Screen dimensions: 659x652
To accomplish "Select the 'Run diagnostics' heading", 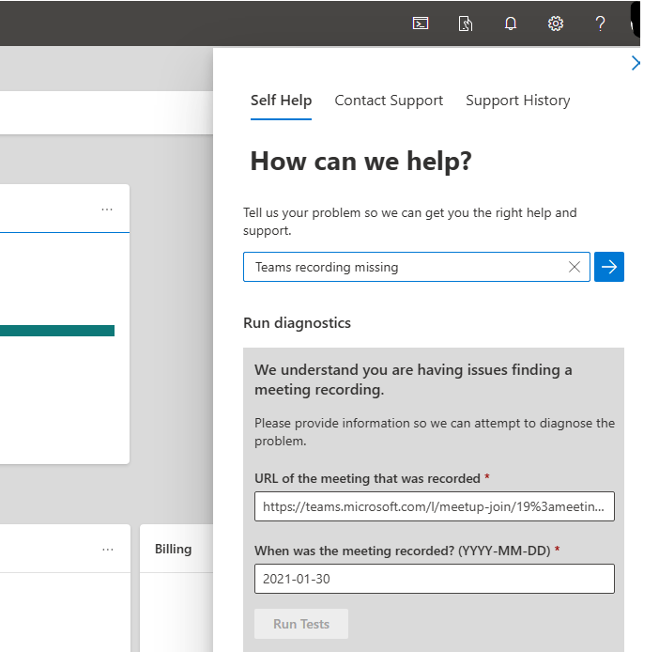I will pos(297,322).
